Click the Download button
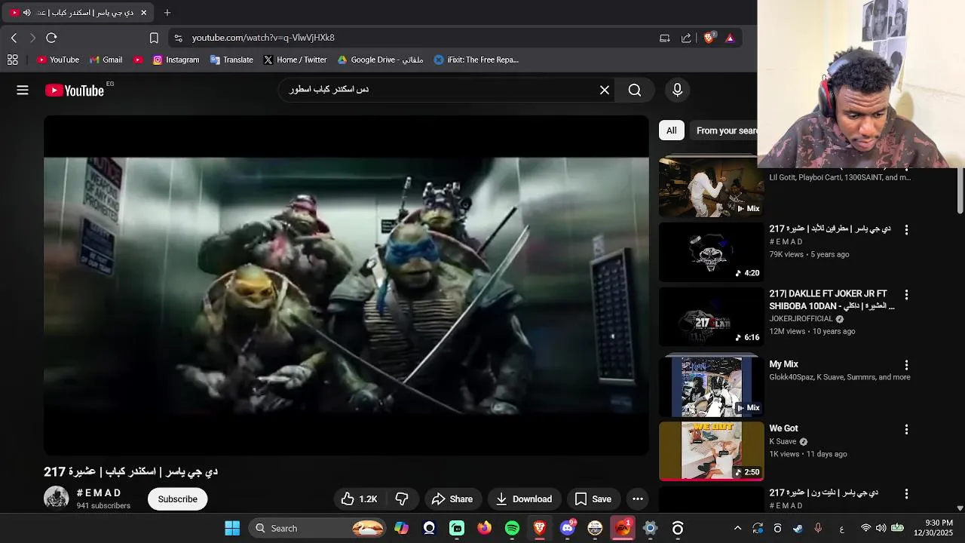 (524, 499)
